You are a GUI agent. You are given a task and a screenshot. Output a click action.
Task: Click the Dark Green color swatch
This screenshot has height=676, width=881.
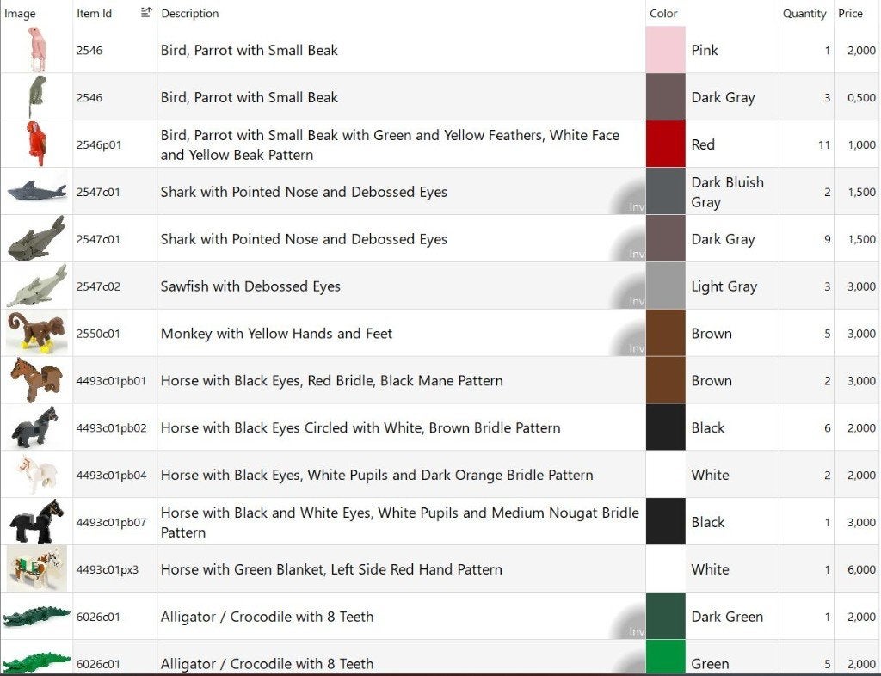tap(665, 616)
